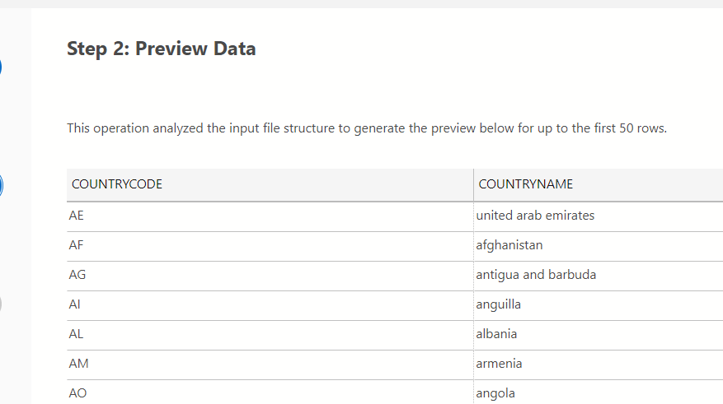
Task: Select the AI country code cell
Action: 75,304
